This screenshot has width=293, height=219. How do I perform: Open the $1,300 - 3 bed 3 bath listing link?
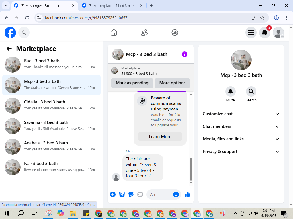pos(139,73)
